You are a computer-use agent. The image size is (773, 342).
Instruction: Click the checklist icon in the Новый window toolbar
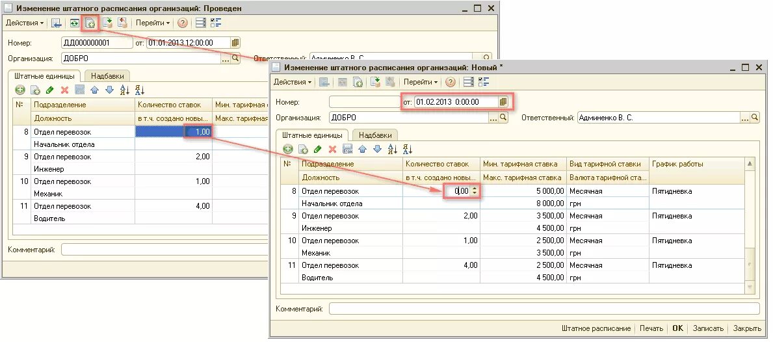pos(484,83)
